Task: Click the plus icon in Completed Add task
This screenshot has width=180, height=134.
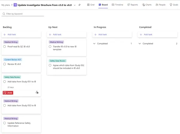Action: tap(141, 35)
